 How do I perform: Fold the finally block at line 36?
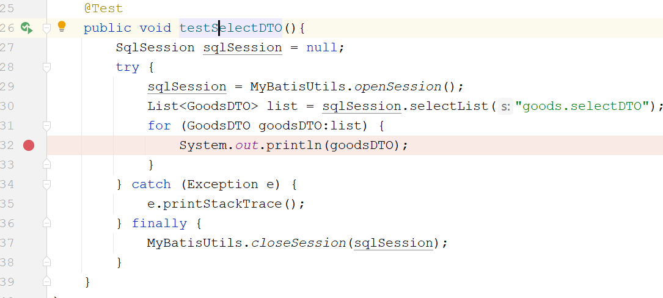[x=46, y=223]
